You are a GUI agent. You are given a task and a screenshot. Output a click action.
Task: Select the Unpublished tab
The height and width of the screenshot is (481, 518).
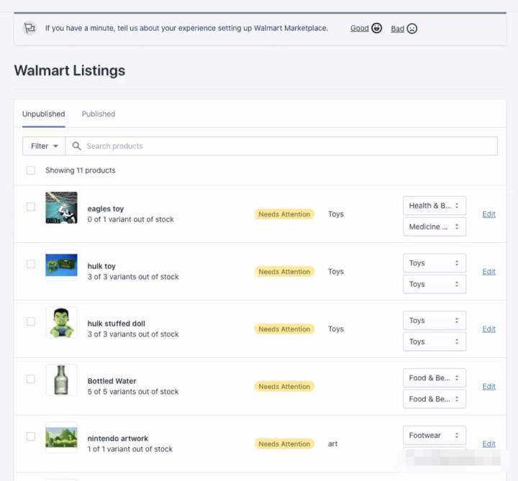[x=43, y=114]
